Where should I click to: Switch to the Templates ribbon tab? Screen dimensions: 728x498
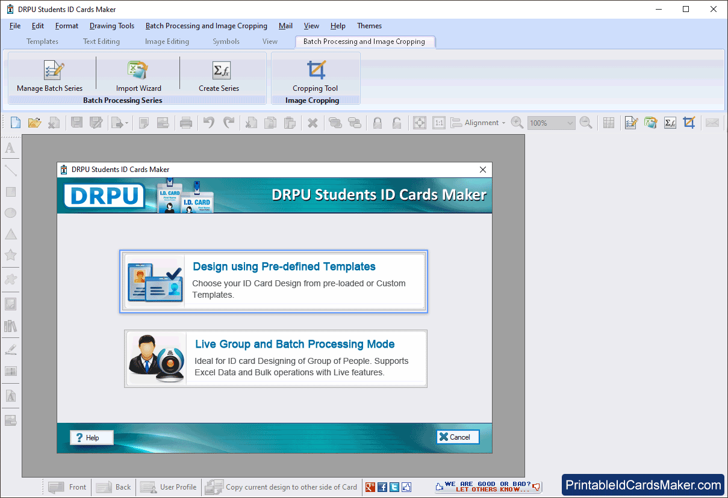pos(43,41)
